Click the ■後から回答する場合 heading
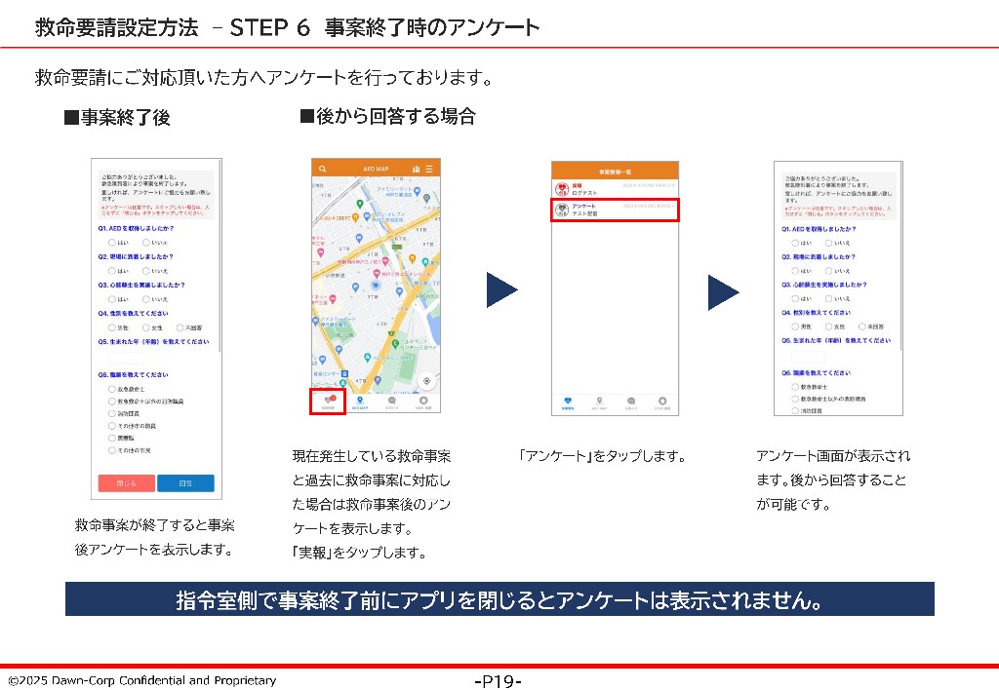Image resolution: width=999 pixels, height=690 pixels. tap(388, 117)
